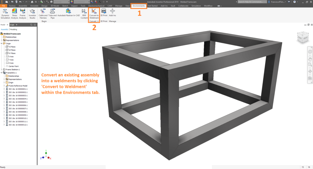Viewport: 313px width, 169px height.
Task: Open the Collaborate ribbon tab
Action: 183,6
